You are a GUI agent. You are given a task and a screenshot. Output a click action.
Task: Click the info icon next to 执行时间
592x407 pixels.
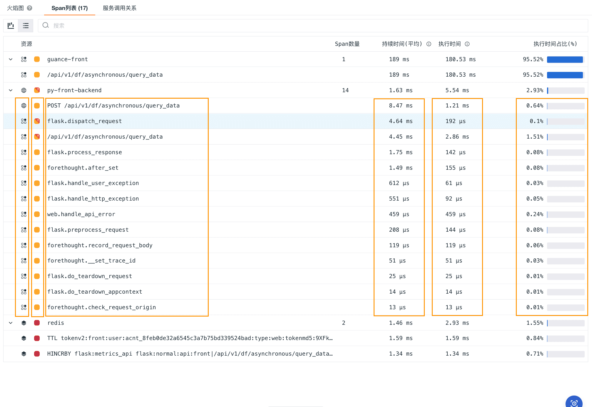[467, 44]
